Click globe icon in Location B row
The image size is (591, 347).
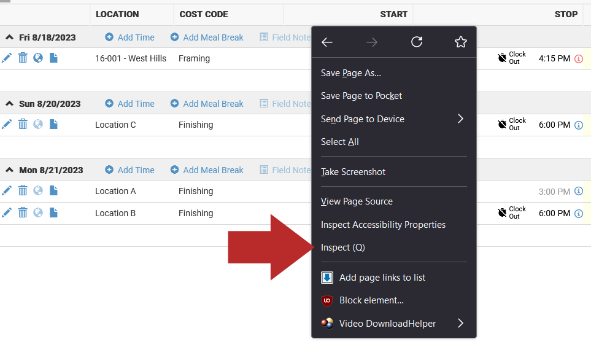[x=38, y=212]
